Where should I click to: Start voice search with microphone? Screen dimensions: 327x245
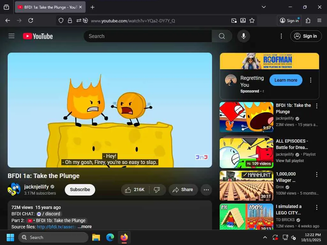click(243, 36)
